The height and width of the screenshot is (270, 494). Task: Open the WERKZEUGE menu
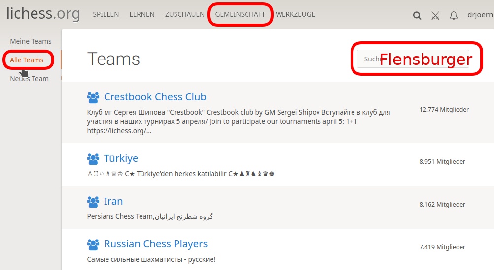coord(295,14)
